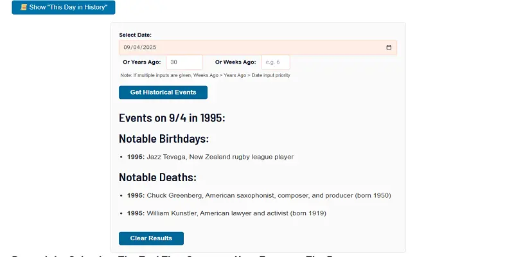Click the Notable Birthdays heading
The height and width of the screenshot is (257, 514).
[x=164, y=139]
